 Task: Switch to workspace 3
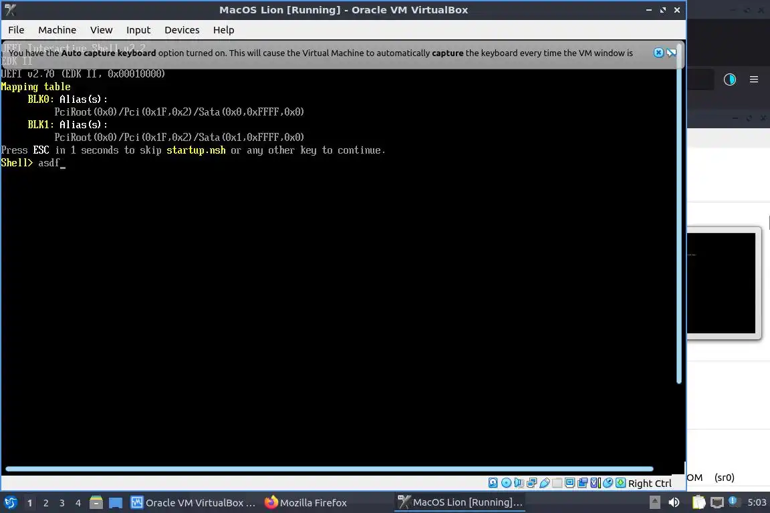tap(62, 503)
